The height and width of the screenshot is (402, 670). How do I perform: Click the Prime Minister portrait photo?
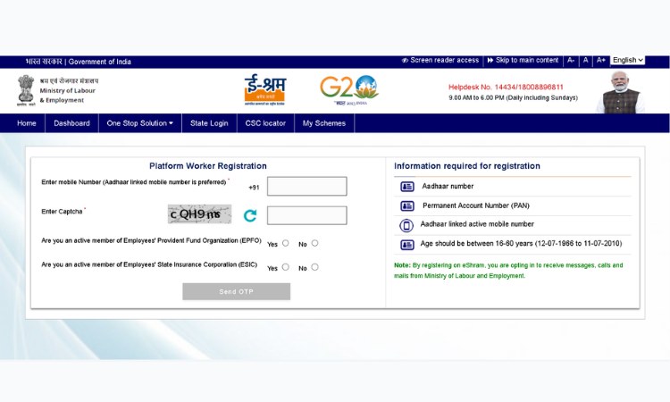(621, 92)
